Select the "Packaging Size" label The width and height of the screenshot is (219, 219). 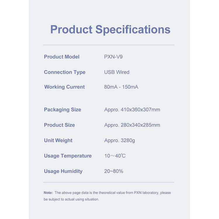tap(62, 110)
